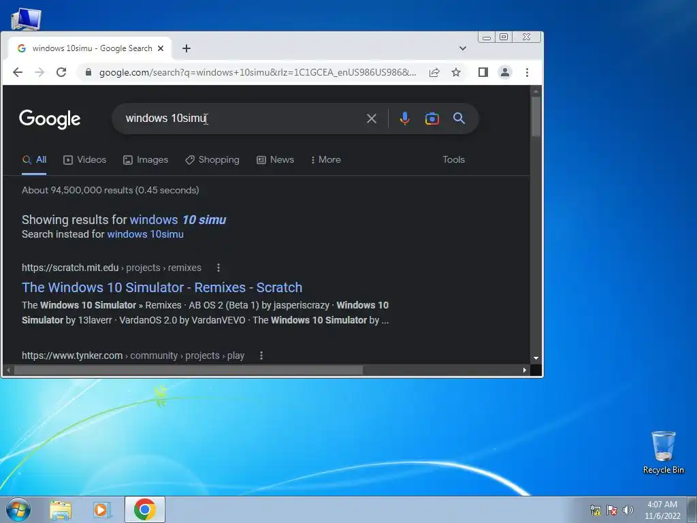
Task: Go to the Google logo homepage
Action: coord(50,118)
